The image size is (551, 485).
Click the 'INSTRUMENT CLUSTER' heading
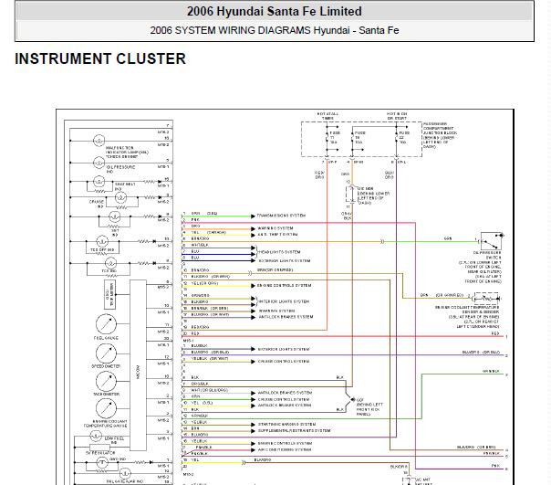(x=100, y=58)
